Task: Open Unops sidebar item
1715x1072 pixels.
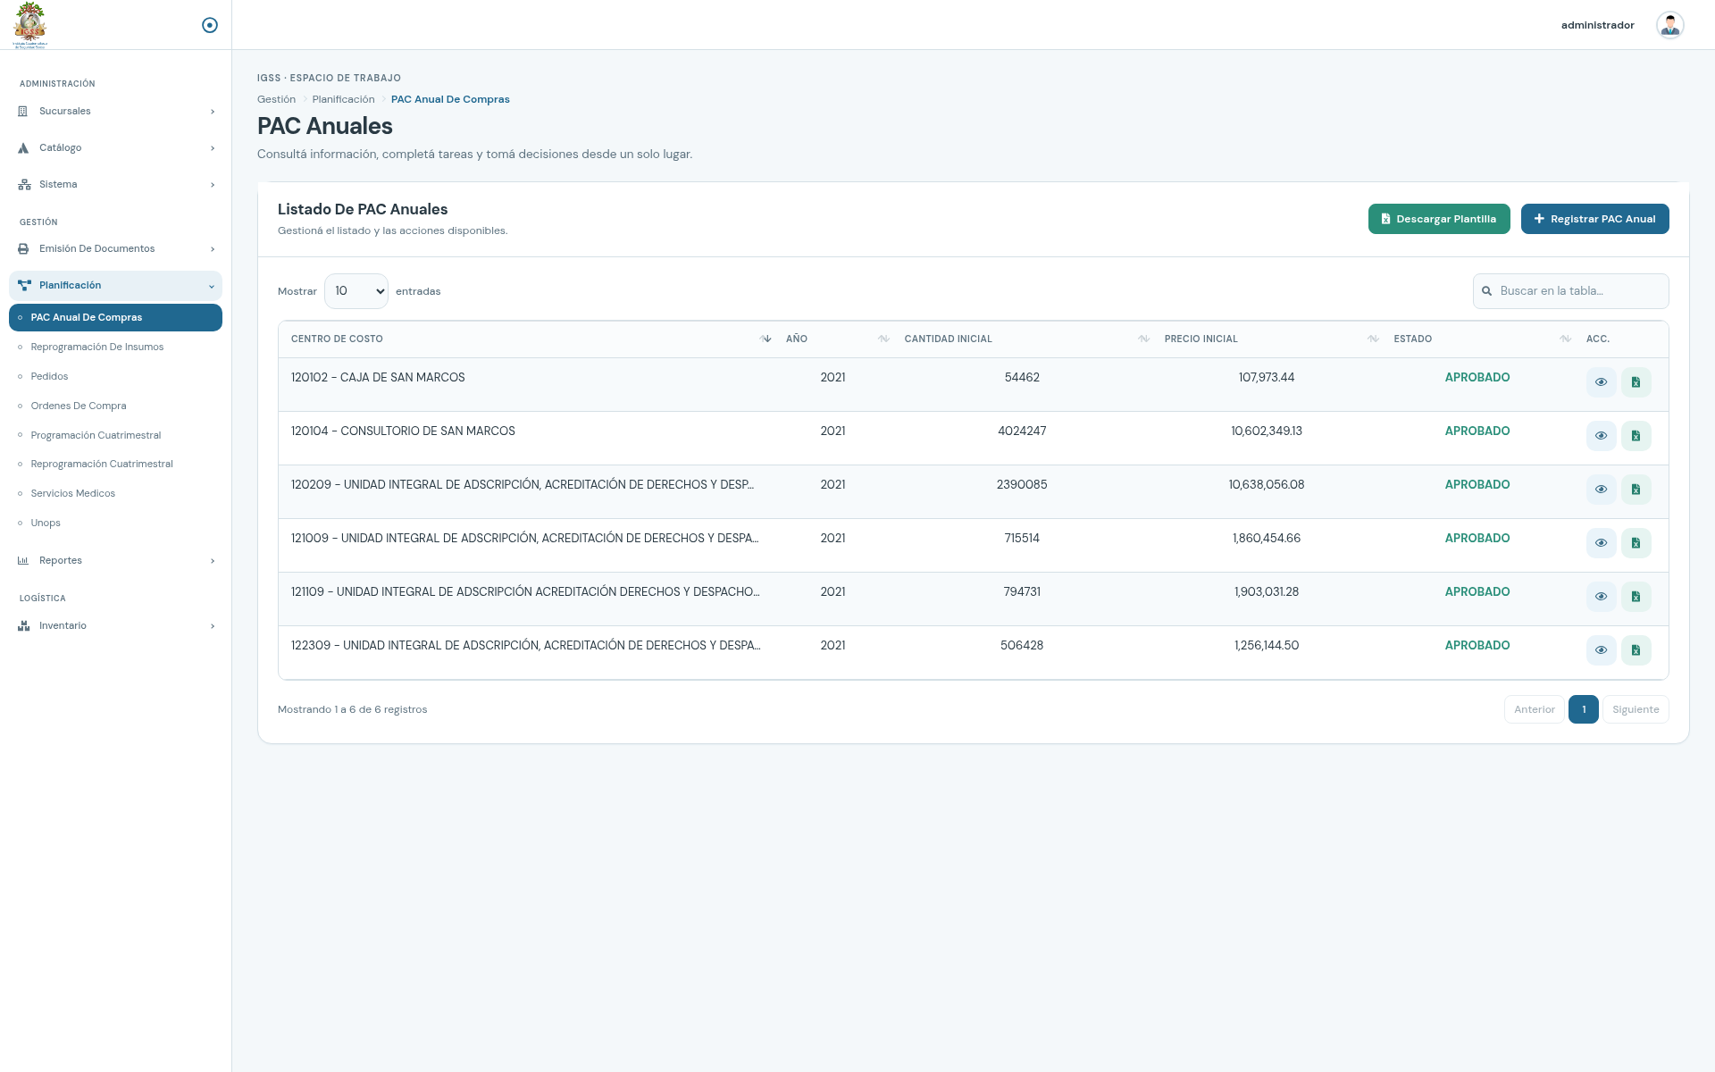Action: pos(116,523)
